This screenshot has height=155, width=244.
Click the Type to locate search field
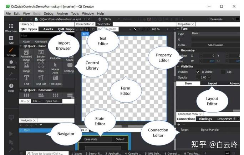(47, 154)
